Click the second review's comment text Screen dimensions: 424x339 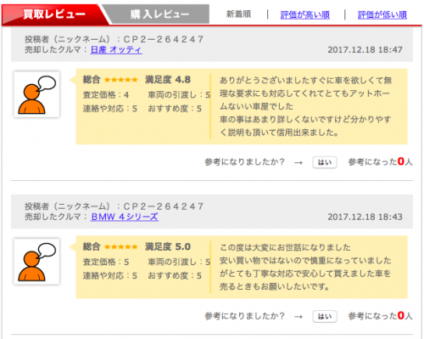[305, 267]
